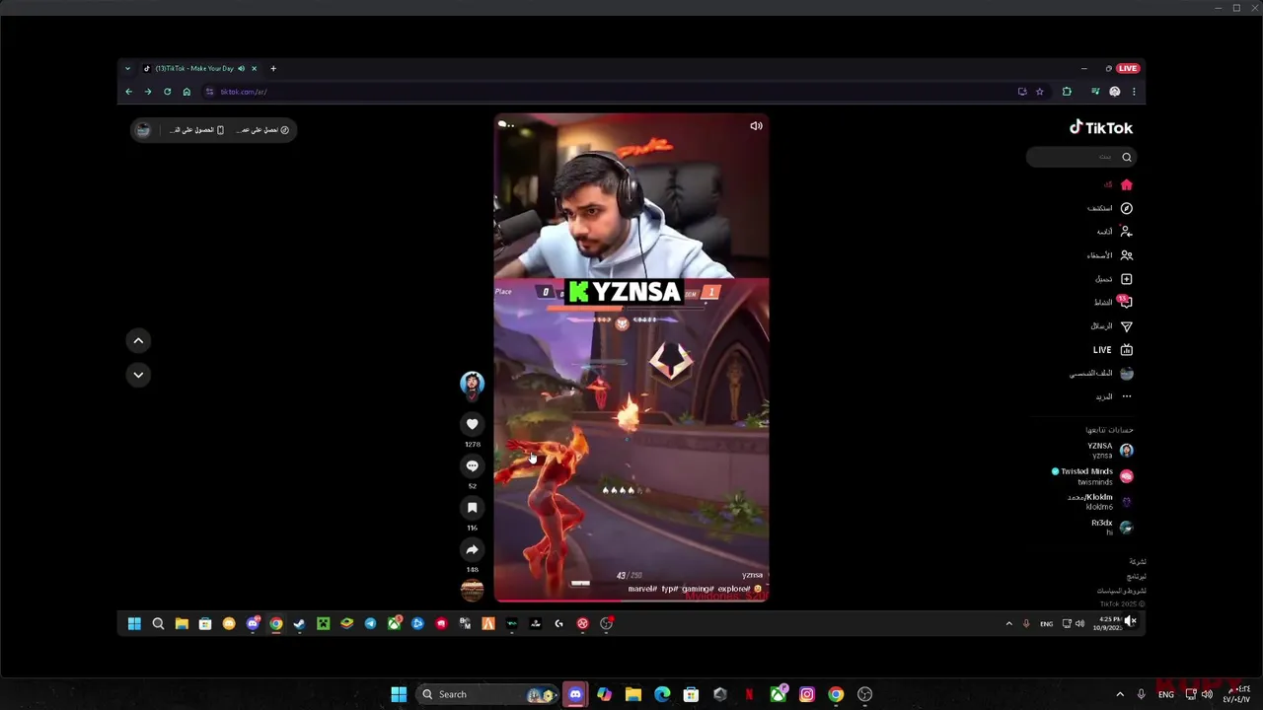Open the YZNSA followed account
The width and height of the screenshot is (1263, 710).
1110,450
